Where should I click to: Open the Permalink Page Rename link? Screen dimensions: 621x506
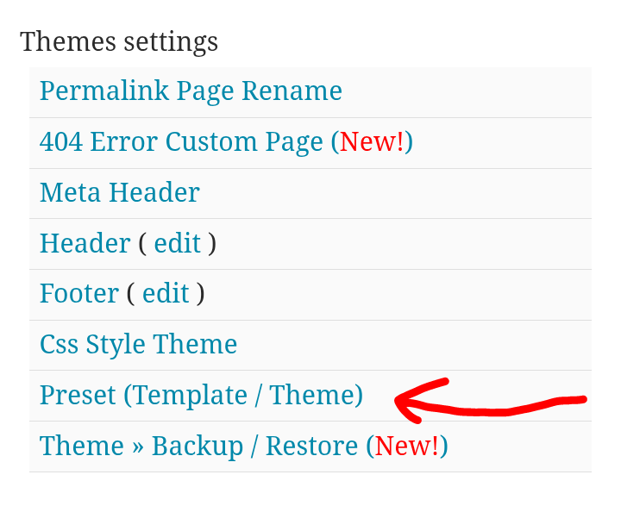tap(191, 92)
